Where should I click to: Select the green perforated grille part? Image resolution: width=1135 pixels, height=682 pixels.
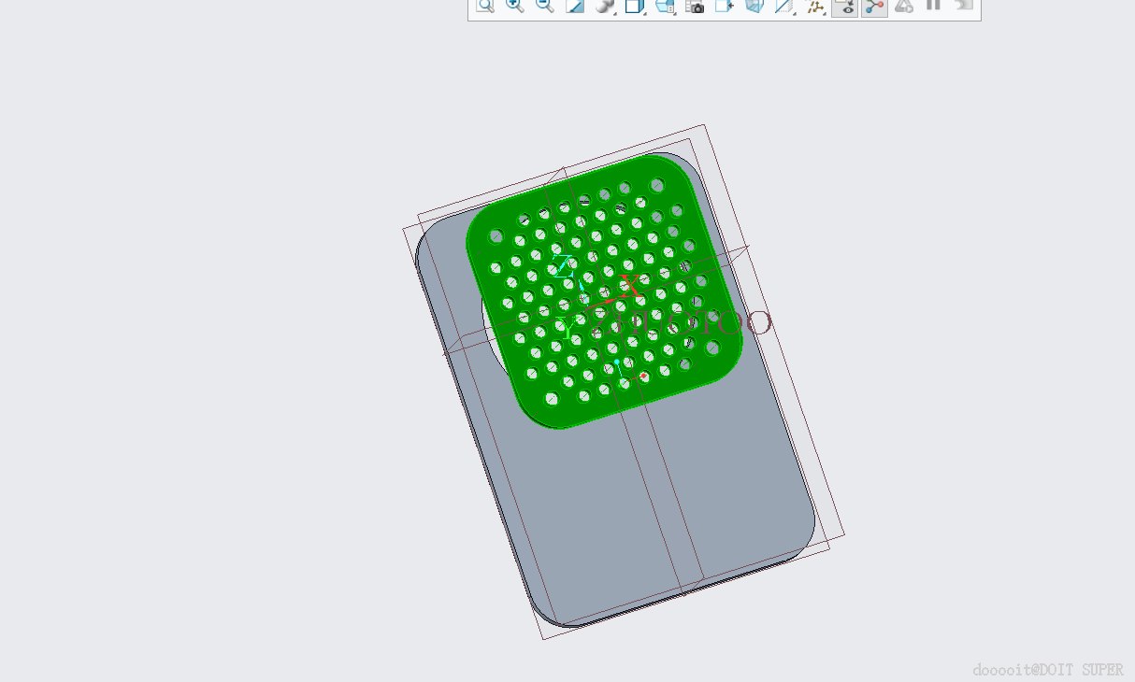pyautogui.click(x=606, y=291)
